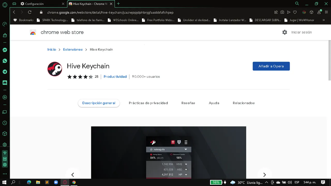331x186 pixels.
Task: Open the SPARK Technology bookmark
Action: point(52,20)
